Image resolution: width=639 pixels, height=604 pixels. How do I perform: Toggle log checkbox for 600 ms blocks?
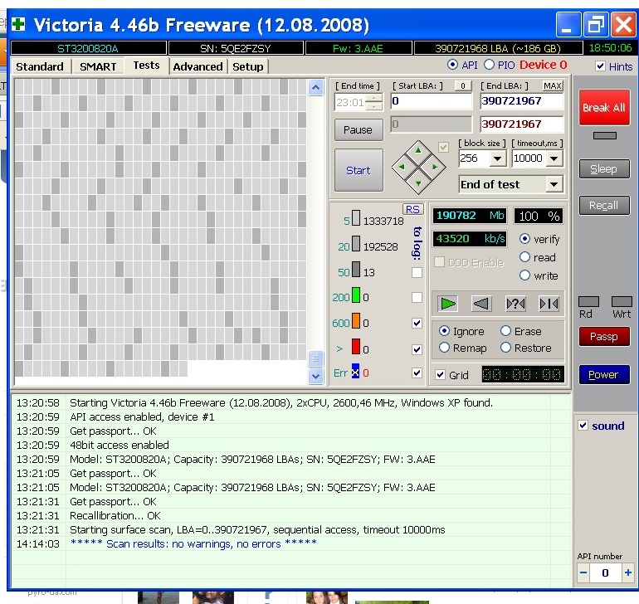tap(417, 324)
